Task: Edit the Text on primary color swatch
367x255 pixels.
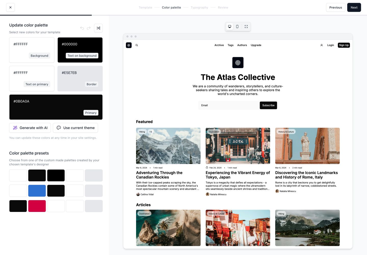Action: pyautogui.click(x=32, y=79)
